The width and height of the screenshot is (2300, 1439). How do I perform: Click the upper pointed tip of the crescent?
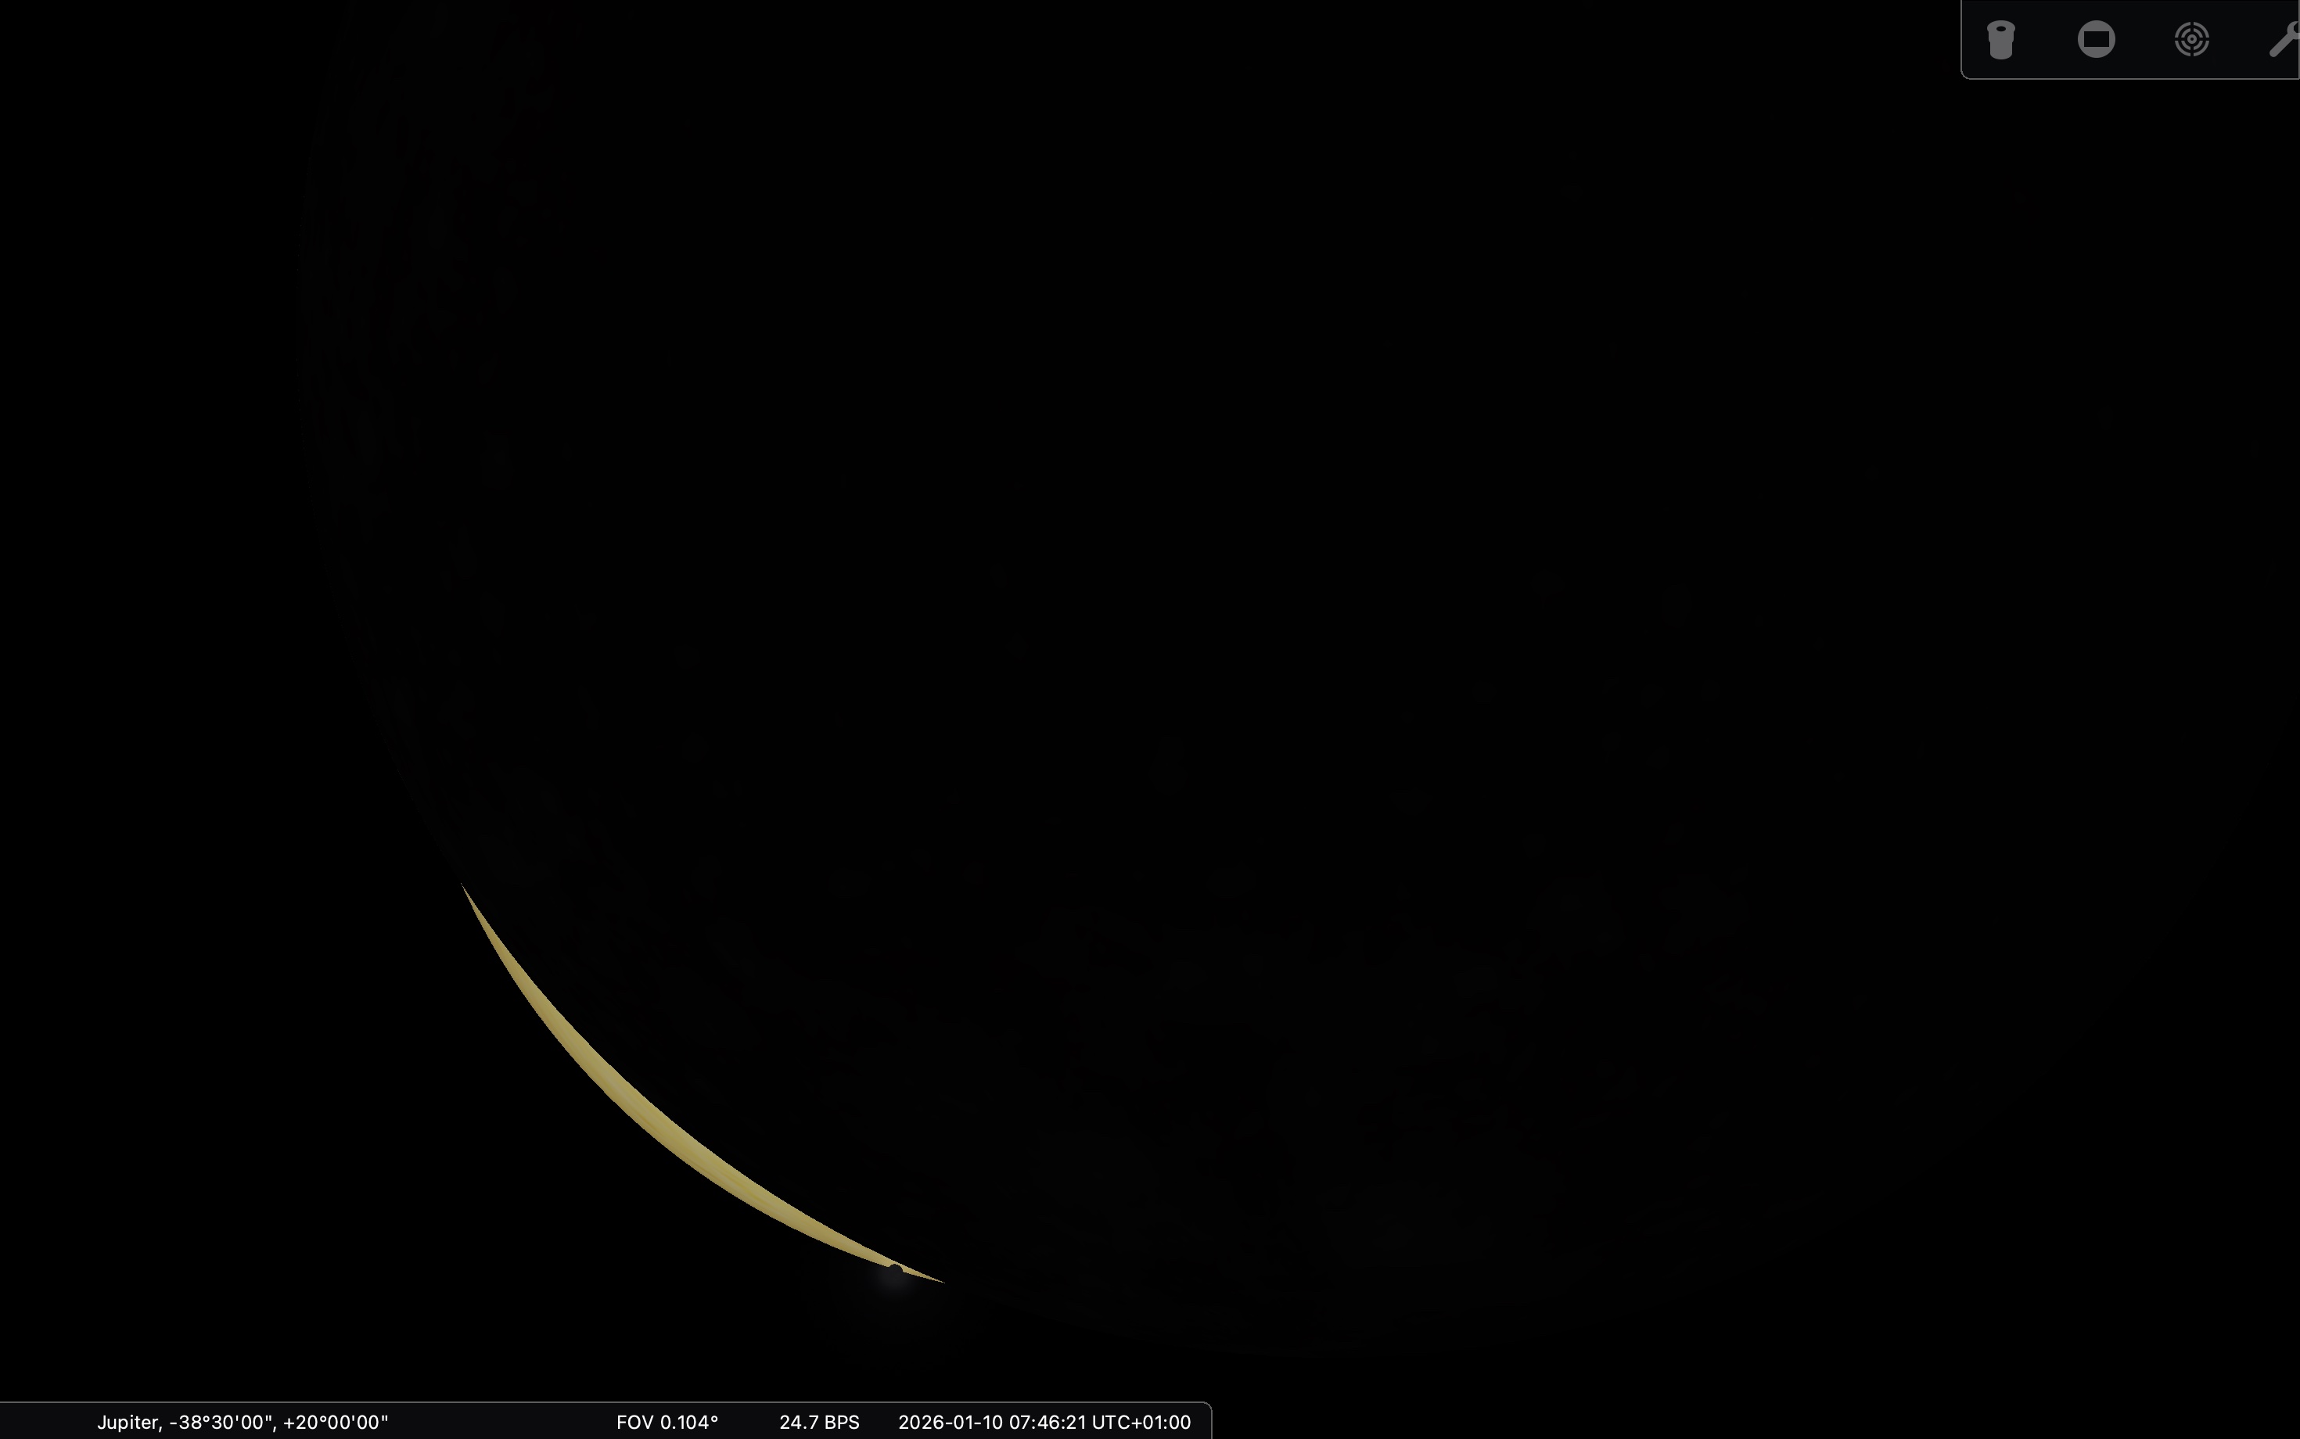464,887
